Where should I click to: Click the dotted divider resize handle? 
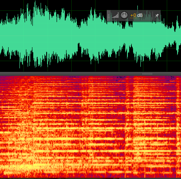coord(147,74)
